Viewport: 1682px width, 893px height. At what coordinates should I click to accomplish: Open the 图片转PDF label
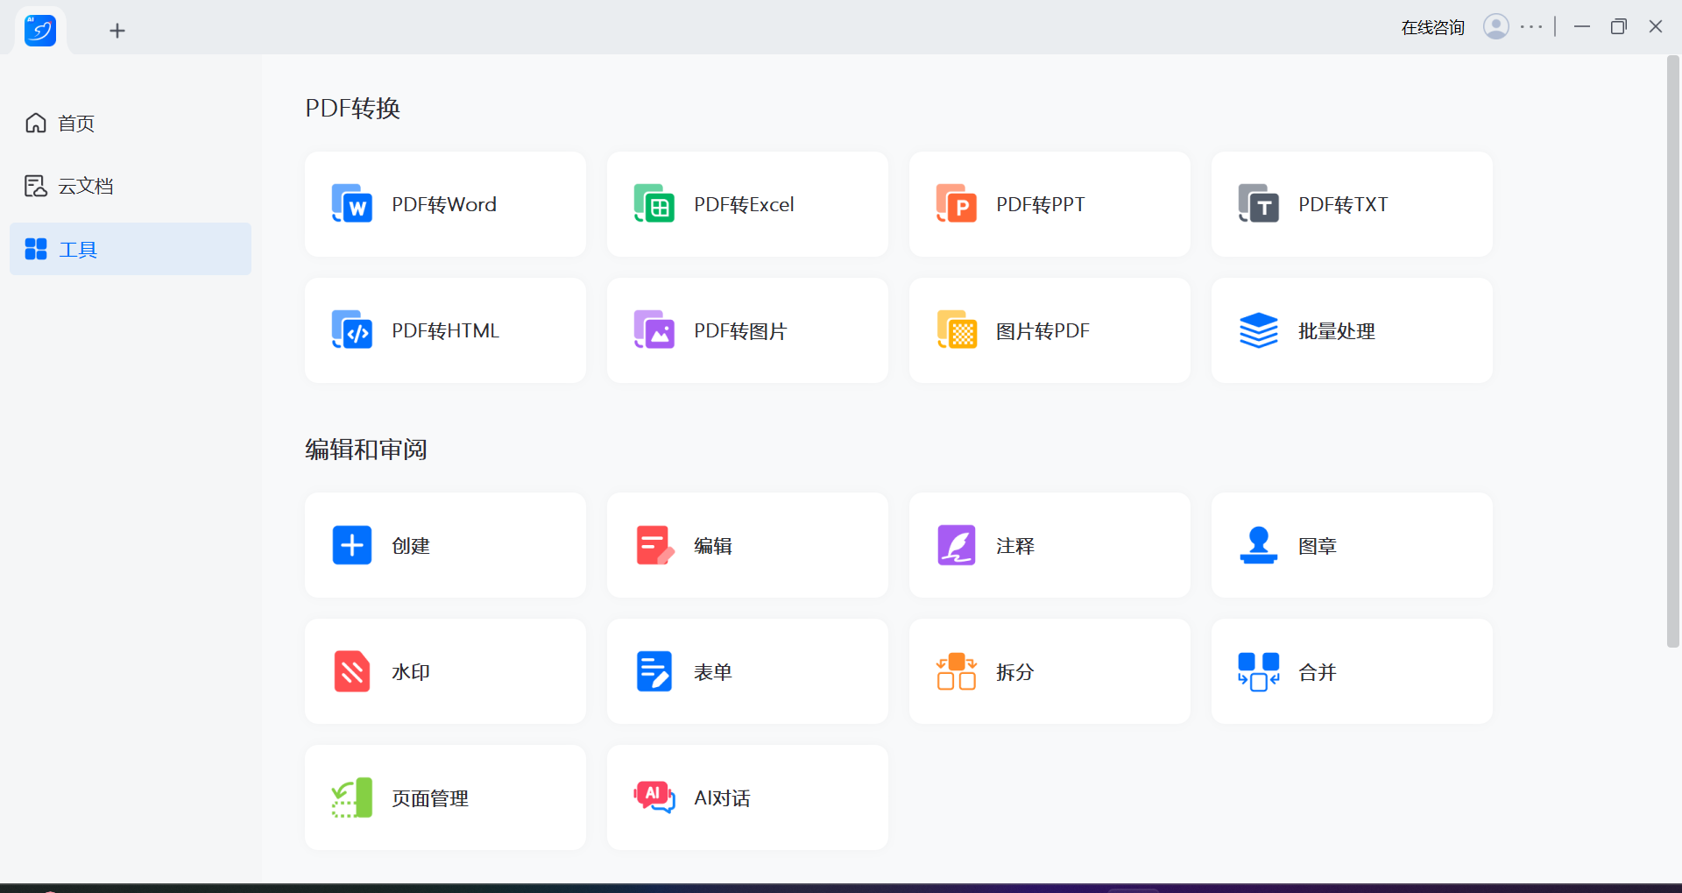[1042, 330]
